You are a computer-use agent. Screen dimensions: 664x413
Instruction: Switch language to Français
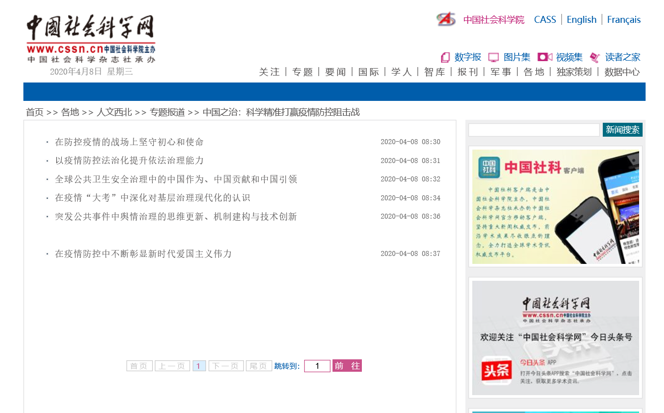pos(624,20)
